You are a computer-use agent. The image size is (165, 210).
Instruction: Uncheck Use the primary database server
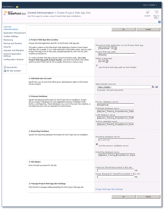click(x=97, y=144)
